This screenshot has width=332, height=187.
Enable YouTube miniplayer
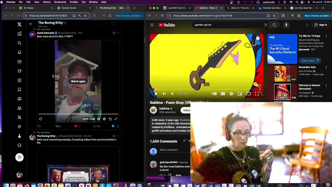[x=240, y=94]
